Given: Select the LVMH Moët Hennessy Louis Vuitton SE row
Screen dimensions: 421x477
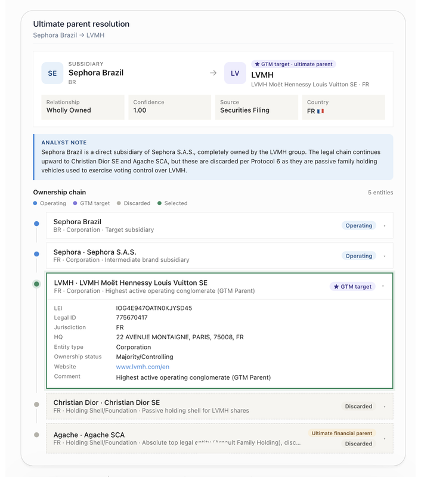Looking at the screenshot, I should [x=219, y=286].
